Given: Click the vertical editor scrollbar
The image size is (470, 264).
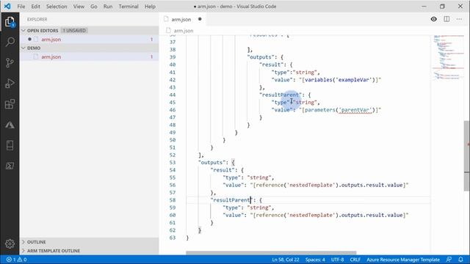Looking at the screenshot, I should click(467, 155).
